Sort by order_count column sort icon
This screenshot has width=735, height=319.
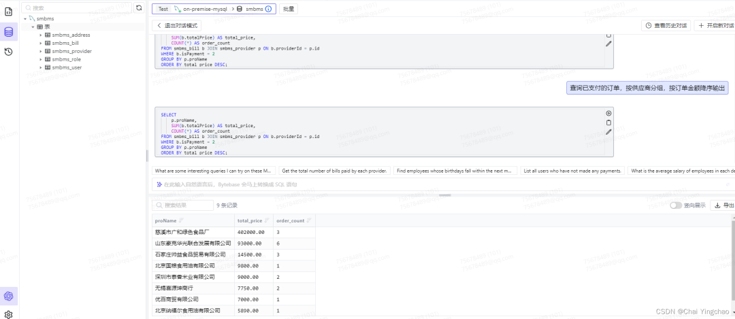(308, 220)
